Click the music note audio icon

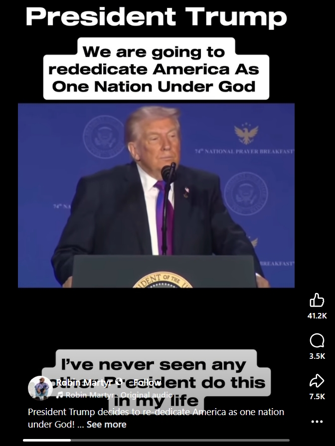pos(59,395)
